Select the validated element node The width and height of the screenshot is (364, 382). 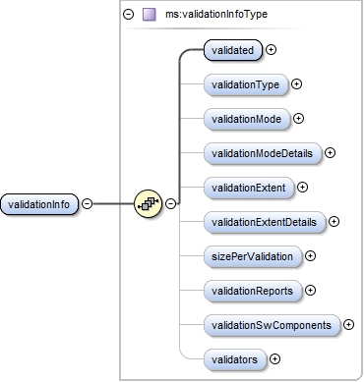click(x=233, y=50)
